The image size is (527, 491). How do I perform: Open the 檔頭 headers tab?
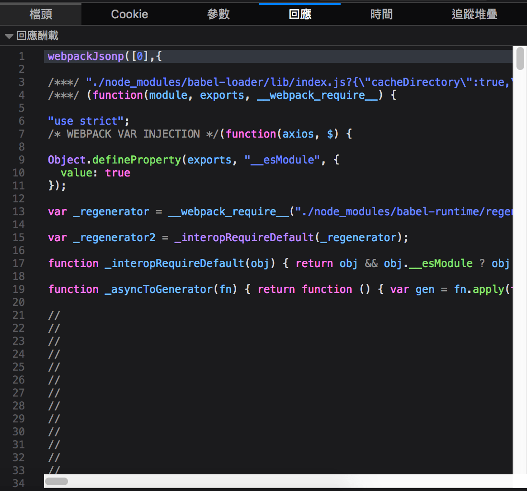(41, 14)
